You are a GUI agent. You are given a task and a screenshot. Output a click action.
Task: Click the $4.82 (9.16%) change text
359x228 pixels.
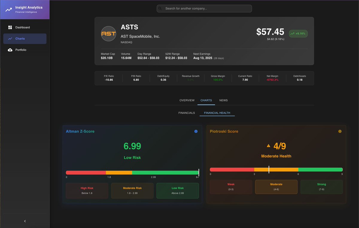[x=276, y=39]
